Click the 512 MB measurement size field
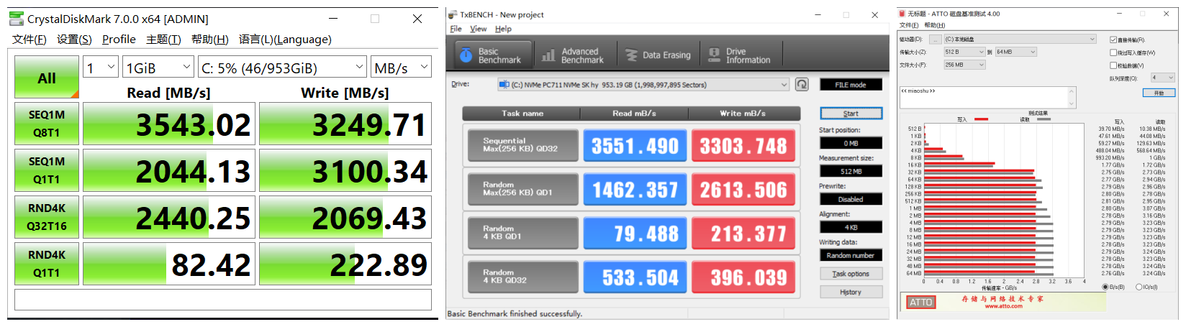1186x327 pixels. coord(851,171)
